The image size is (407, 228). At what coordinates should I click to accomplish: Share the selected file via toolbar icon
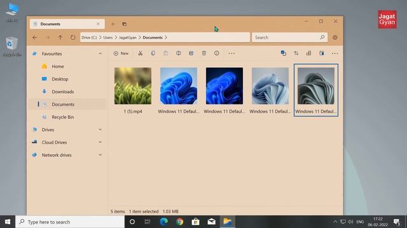pos(191,53)
